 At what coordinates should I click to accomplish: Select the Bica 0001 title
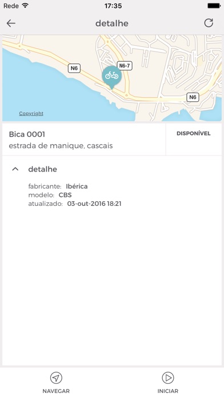[27, 134]
